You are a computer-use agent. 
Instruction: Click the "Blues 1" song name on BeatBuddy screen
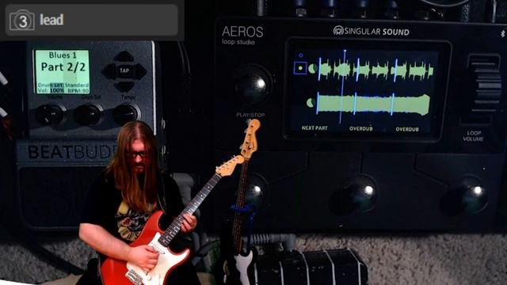tap(63, 55)
